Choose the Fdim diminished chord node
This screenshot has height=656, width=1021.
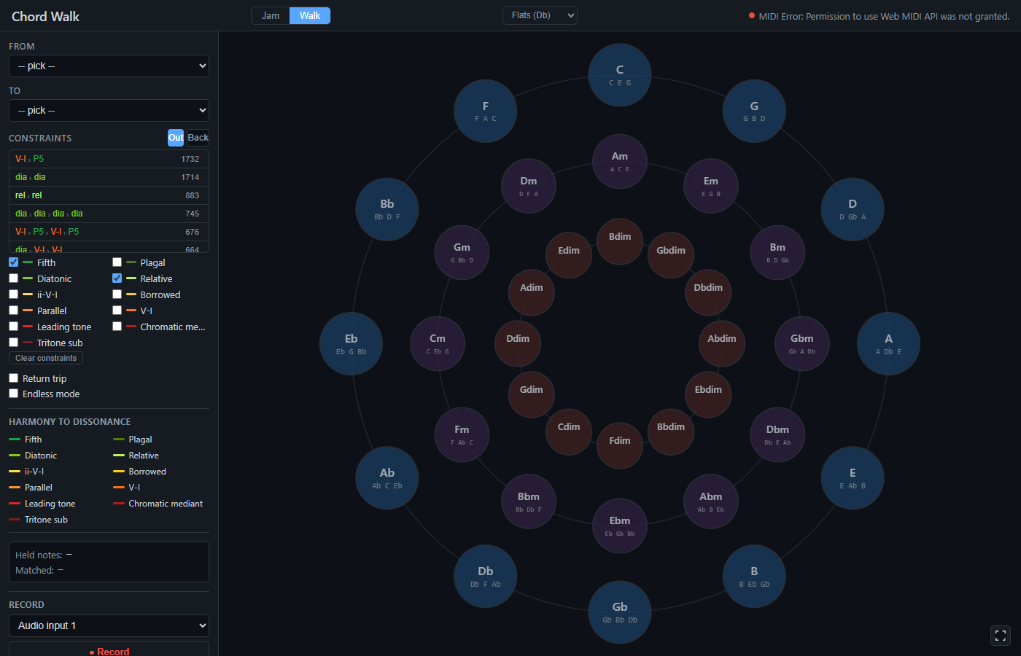coord(620,445)
